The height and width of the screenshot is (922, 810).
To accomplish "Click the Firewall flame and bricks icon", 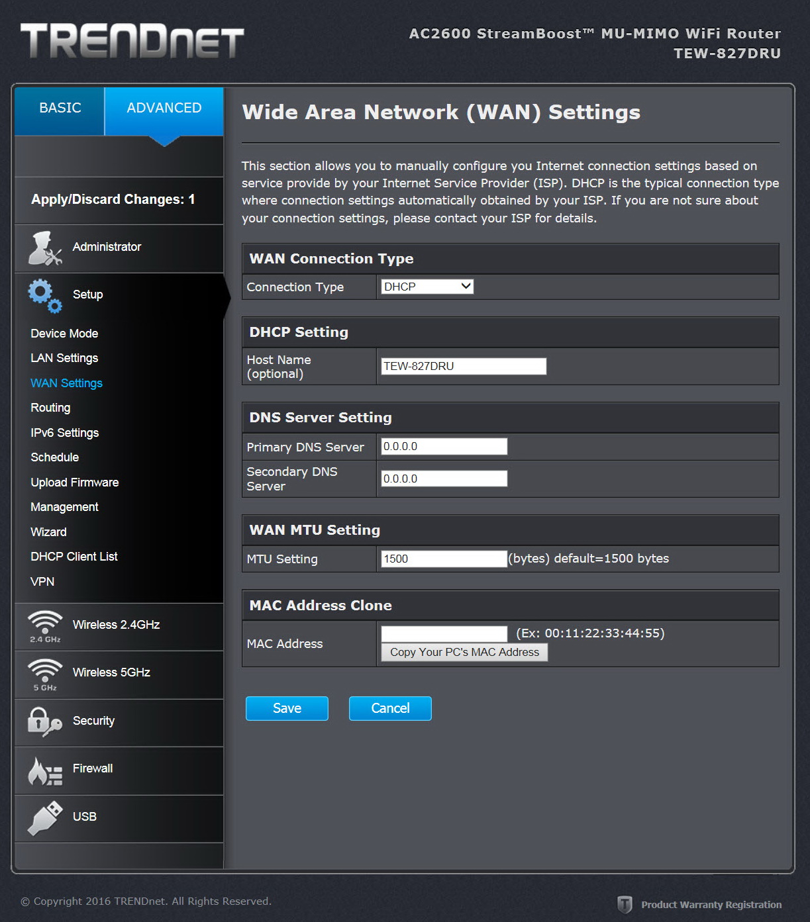I will pos(44,770).
